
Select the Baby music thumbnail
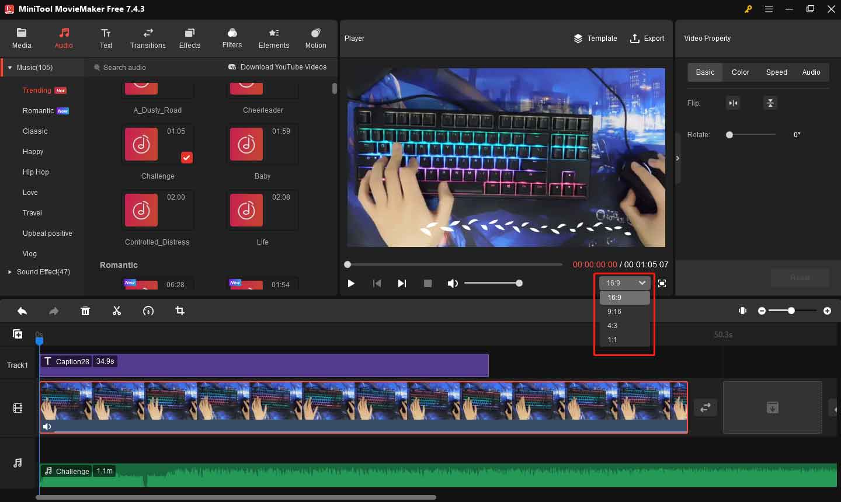246,144
